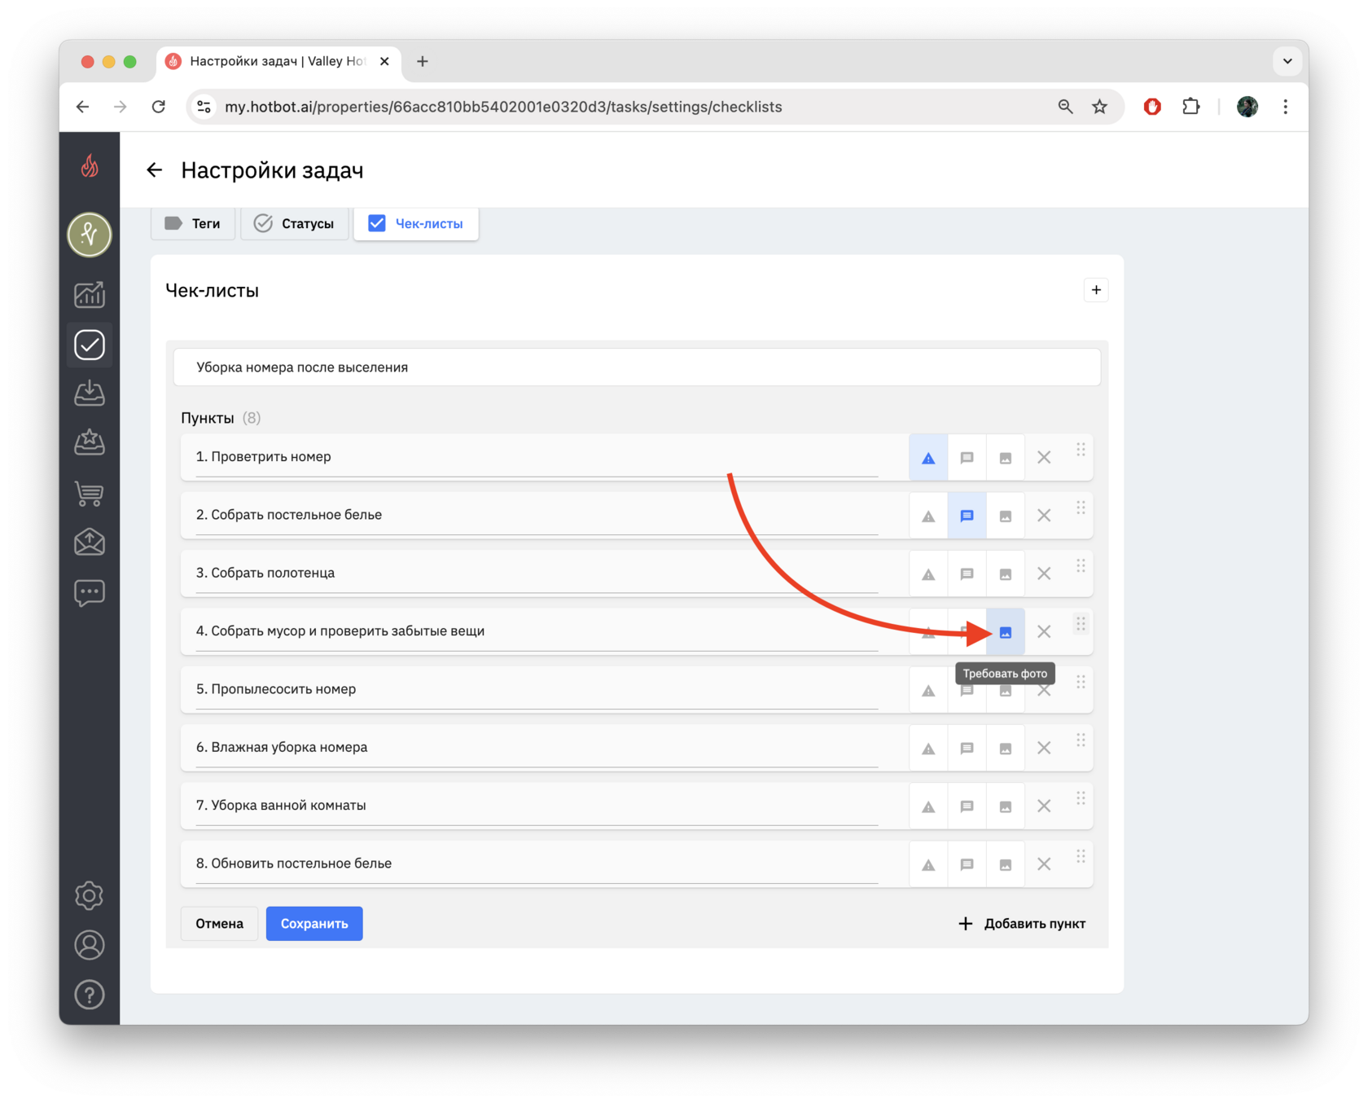
Task: Open the Chrome three-dot menu
Action: pos(1286,107)
